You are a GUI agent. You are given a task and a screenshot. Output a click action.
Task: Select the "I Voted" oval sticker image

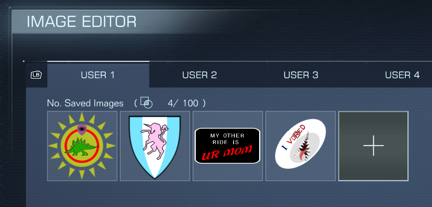tap(300, 146)
